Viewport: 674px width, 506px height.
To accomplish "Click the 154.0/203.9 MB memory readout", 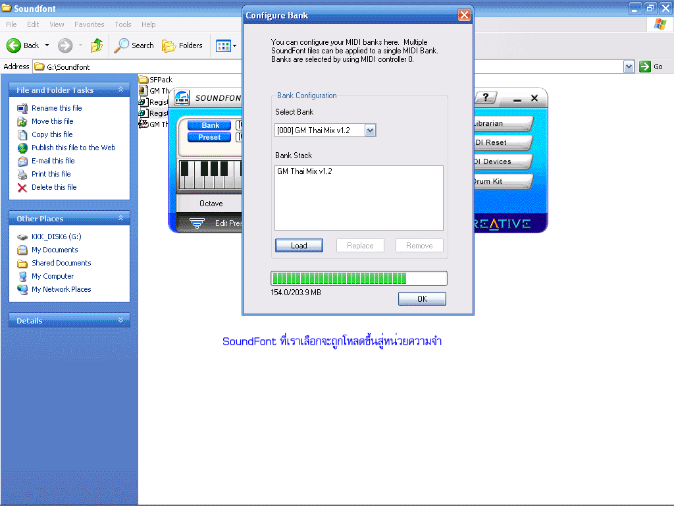I will click(296, 293).
